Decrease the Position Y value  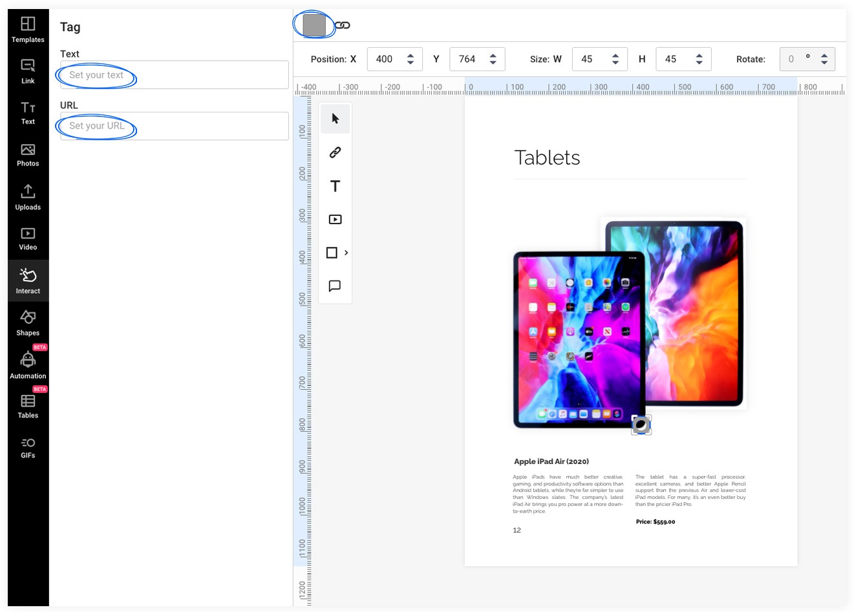pyautogui.click(x=493, y=63)
